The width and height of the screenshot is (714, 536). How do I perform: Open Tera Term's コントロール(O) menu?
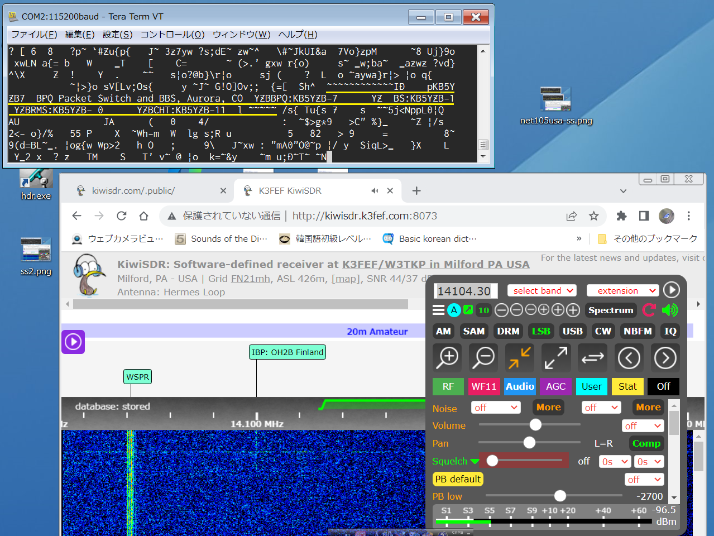coord(172,35)
